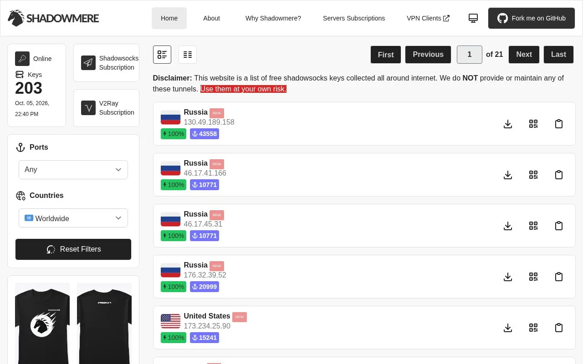
Task: Download key for Russia 46.17.45.31
Action: pos(508,226)
